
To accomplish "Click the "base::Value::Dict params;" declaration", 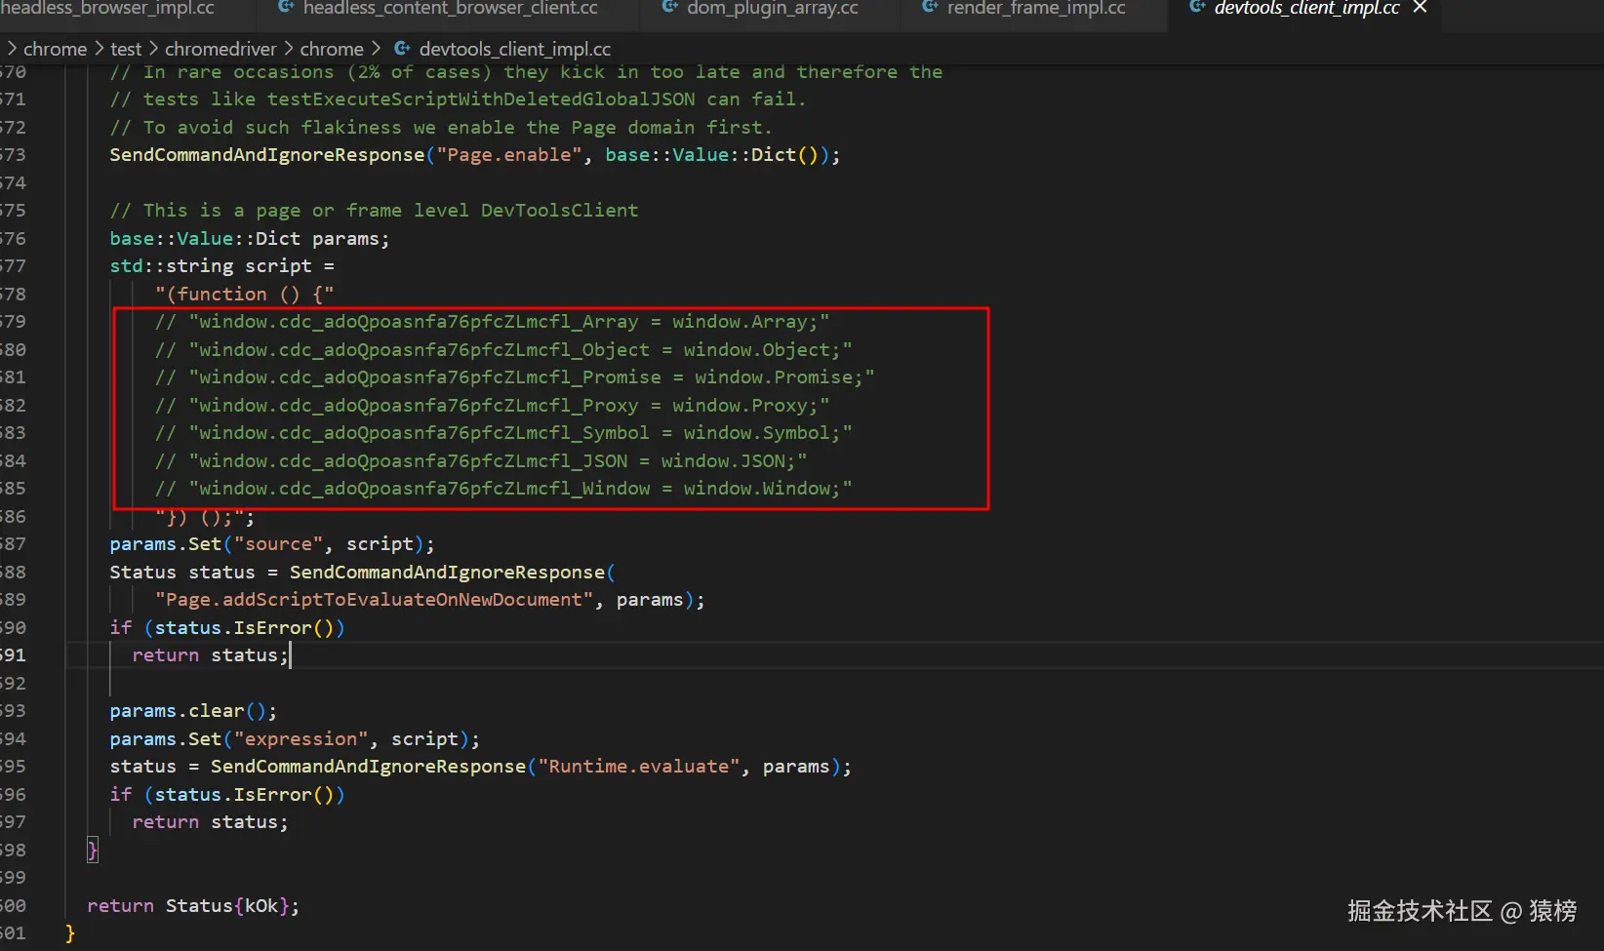I will pos(250,239).
